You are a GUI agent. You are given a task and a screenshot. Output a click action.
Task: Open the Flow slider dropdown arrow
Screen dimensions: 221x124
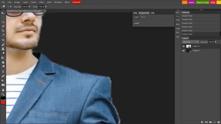46,7
